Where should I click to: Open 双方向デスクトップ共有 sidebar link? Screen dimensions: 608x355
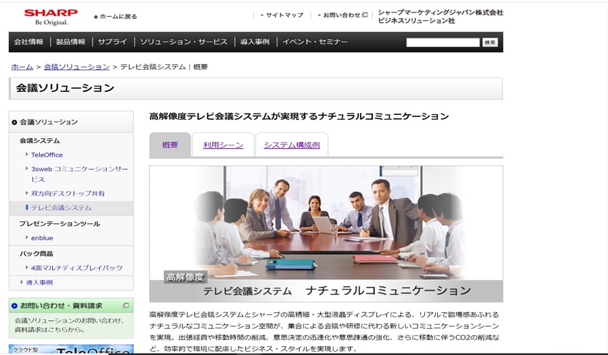click(x=68, y=193)
